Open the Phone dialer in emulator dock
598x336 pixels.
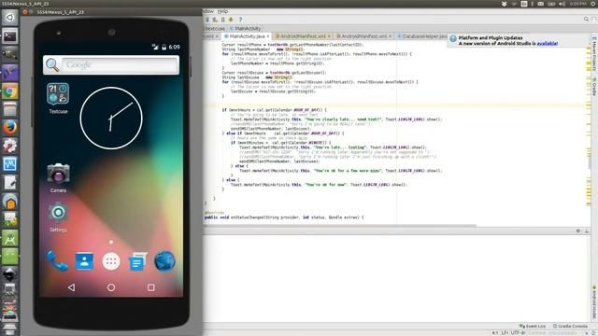point(58,261)
